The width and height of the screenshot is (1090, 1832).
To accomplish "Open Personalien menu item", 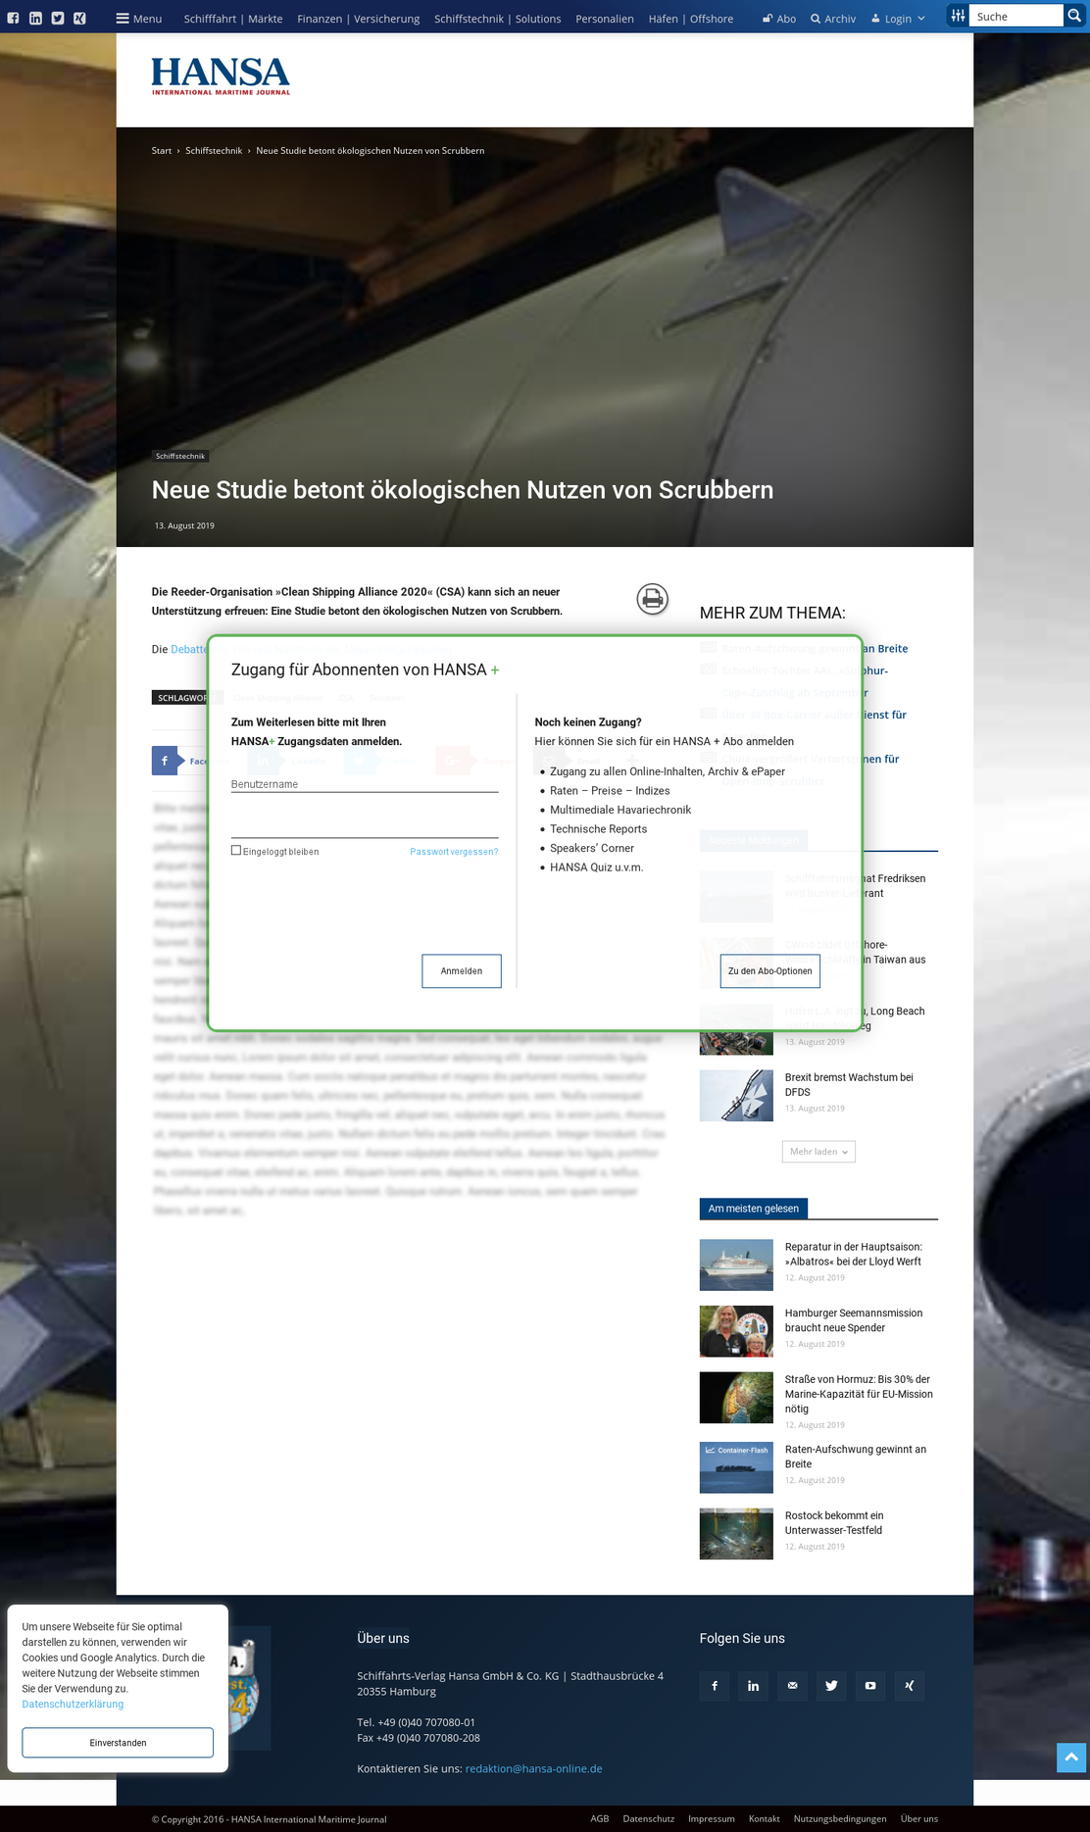I will coord(605,19).
